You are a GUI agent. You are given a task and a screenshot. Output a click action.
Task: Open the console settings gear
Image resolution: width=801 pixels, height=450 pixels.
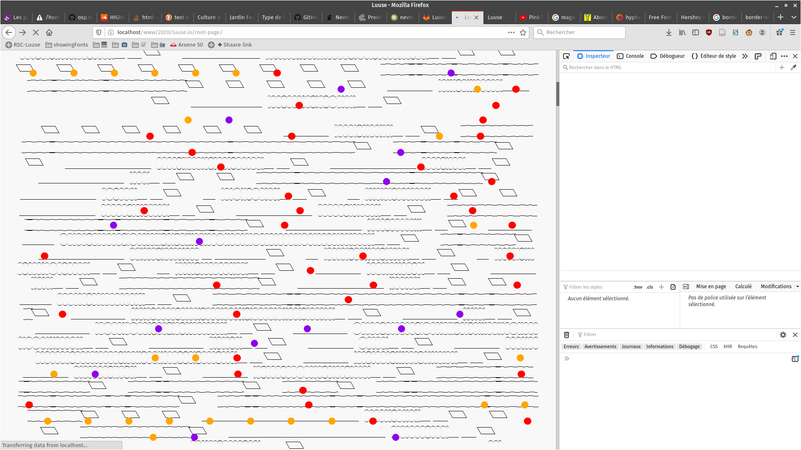point(783,335)
